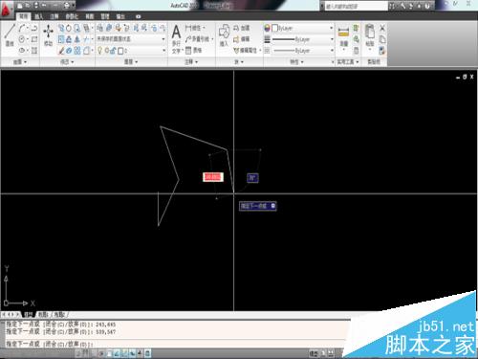Click the ribbon minimize toggle button
478x359 pixels.
(138, 16)
